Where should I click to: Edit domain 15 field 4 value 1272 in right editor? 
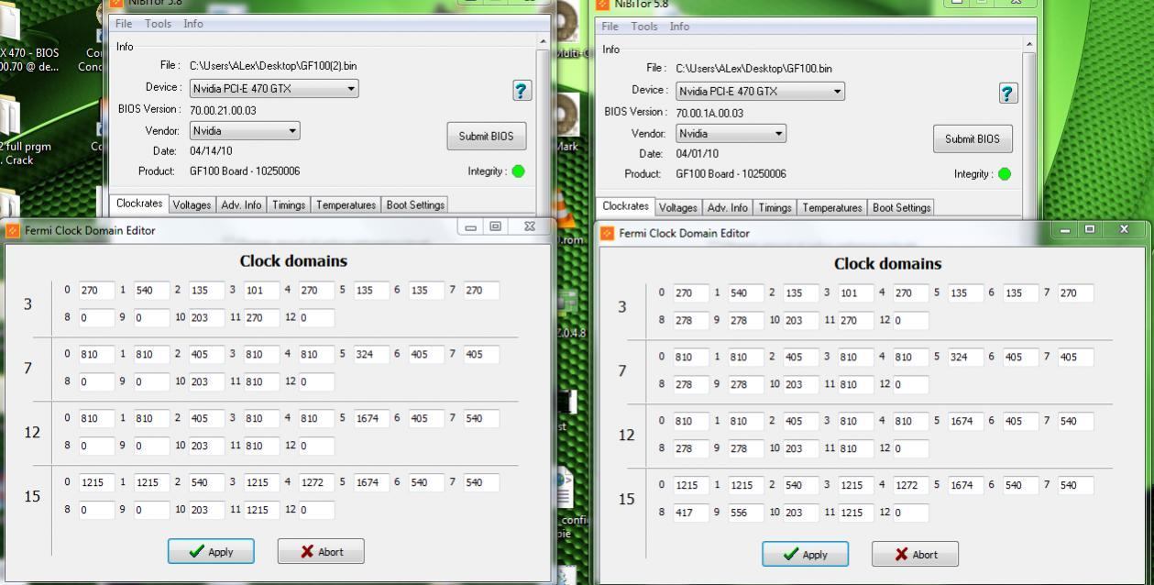(911, 485)
